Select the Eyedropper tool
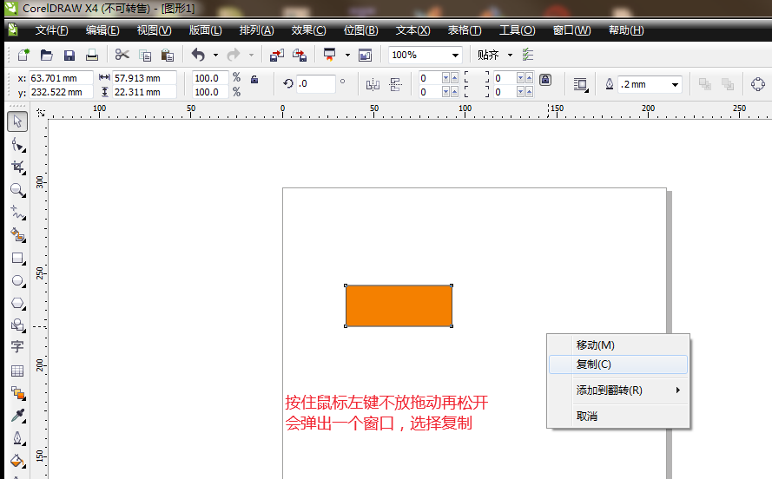The height and width of the screenshot is (479, 772). pos(17,416)
